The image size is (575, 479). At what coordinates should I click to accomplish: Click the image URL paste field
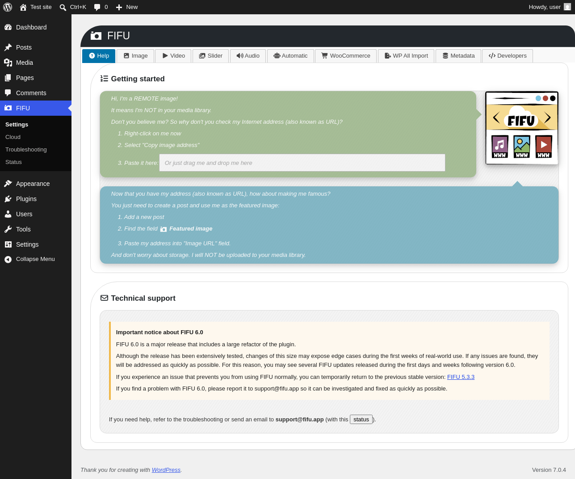302,163
